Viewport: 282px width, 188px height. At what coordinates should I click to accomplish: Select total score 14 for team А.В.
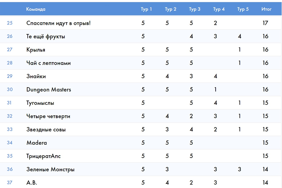tap(265, 182)
